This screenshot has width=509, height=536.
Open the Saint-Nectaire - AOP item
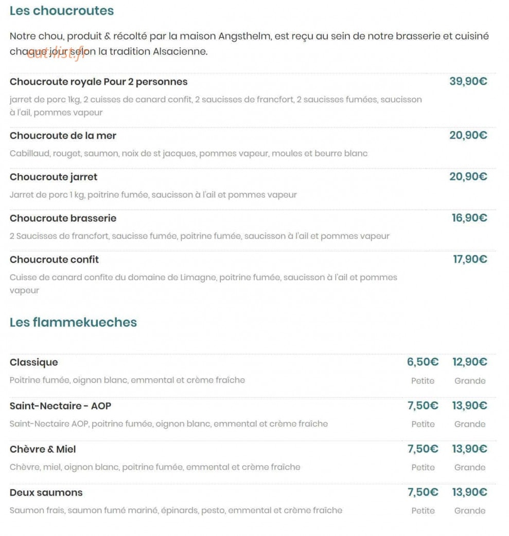point(60,406)
